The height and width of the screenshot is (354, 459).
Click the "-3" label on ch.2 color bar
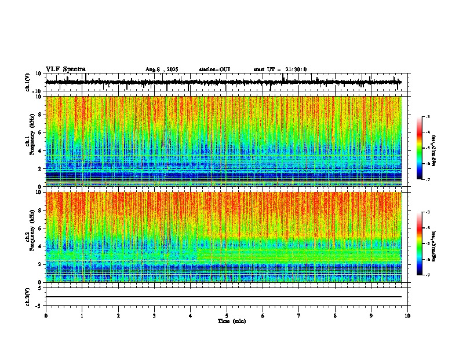428,212
